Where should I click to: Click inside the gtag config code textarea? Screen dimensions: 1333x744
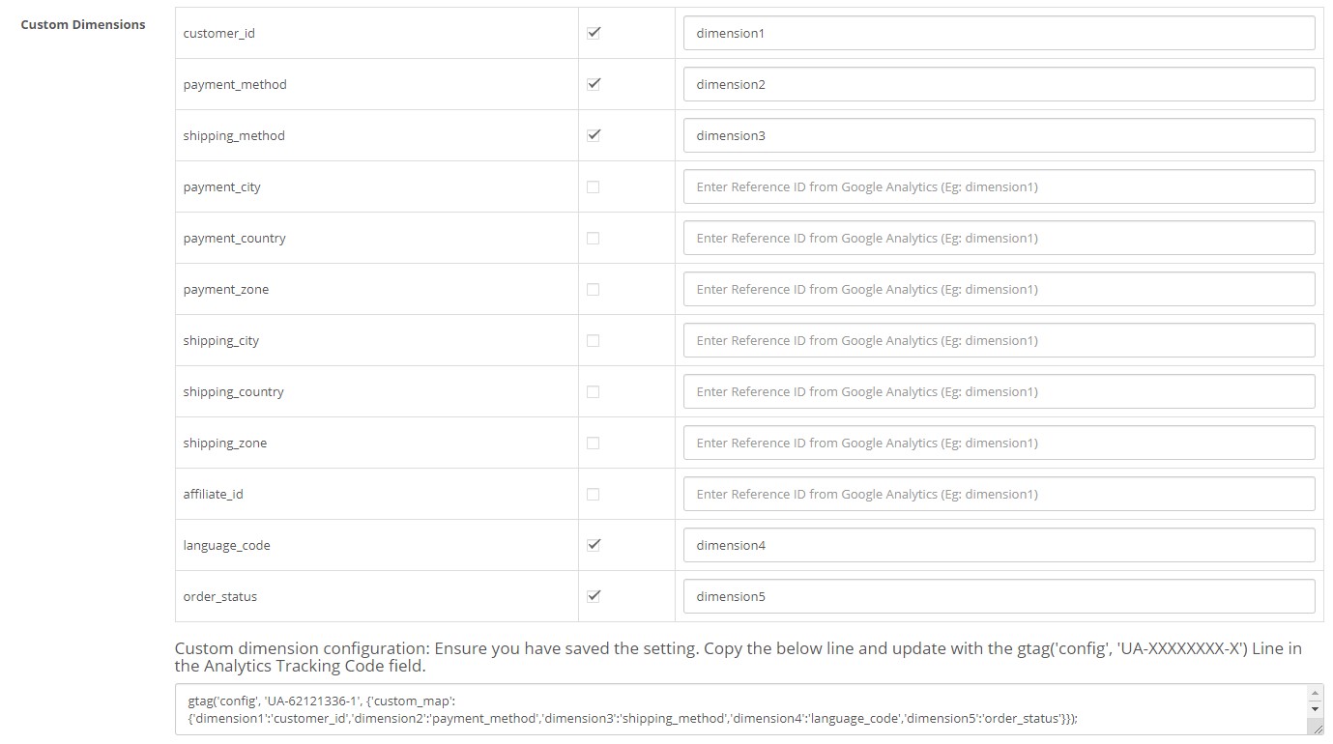740,709
